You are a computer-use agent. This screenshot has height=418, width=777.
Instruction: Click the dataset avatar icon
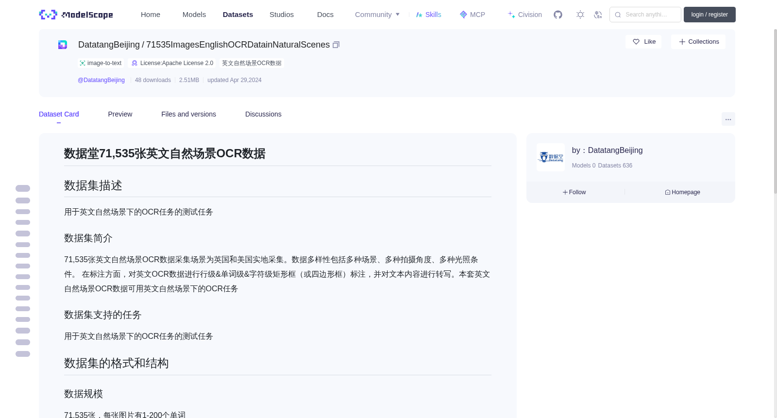63,45
